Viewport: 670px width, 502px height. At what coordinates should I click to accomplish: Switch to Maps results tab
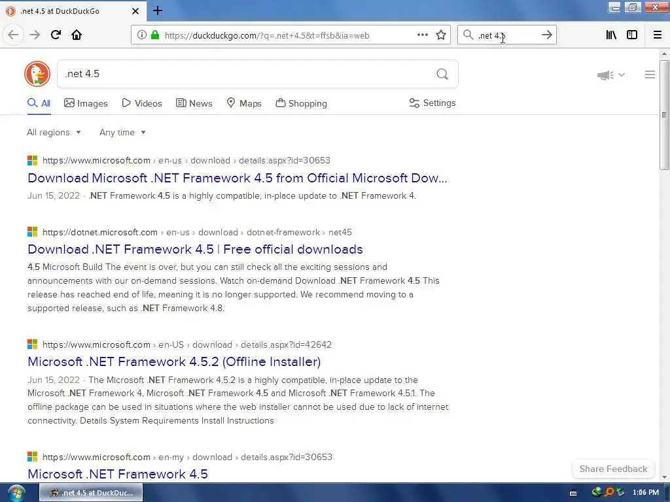tap(244, 103)
